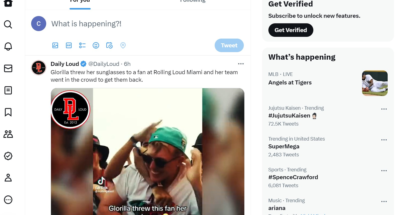Open Notifications bell icon

[x=8, y=46]
